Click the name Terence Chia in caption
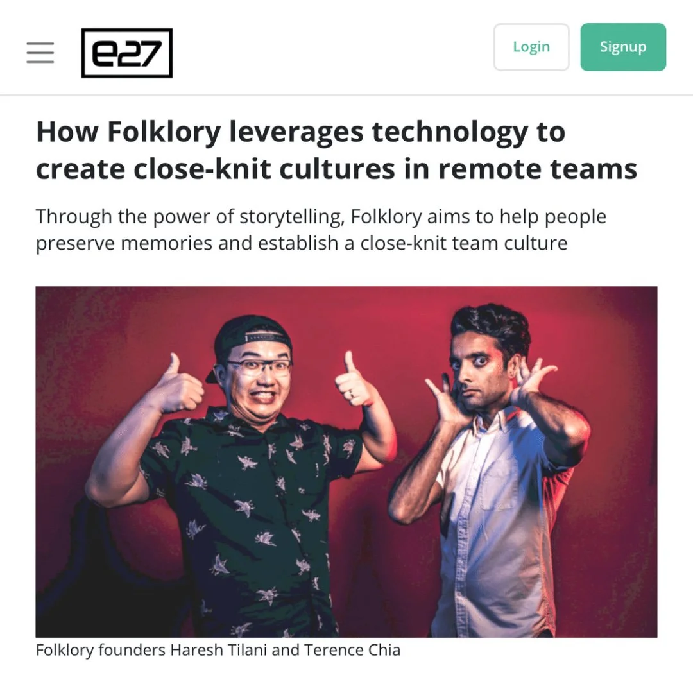 click(352, 650)
